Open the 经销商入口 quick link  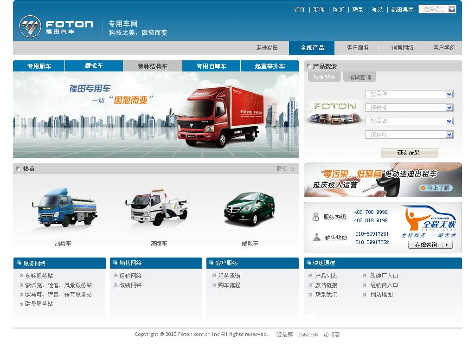(384, 285)
